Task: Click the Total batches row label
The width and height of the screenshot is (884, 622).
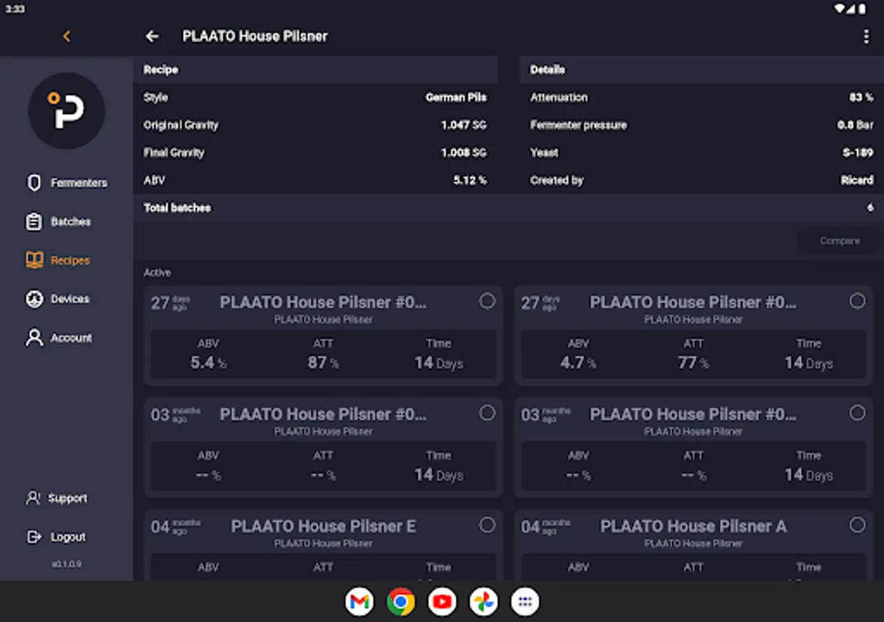Action: coord(177,207)
